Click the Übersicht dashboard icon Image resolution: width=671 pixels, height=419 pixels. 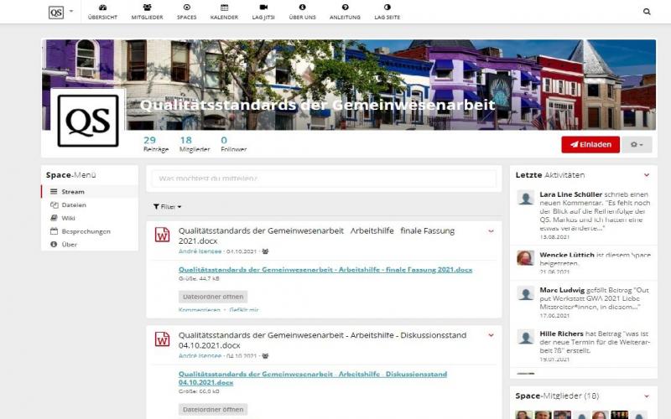tap(102, 8)
